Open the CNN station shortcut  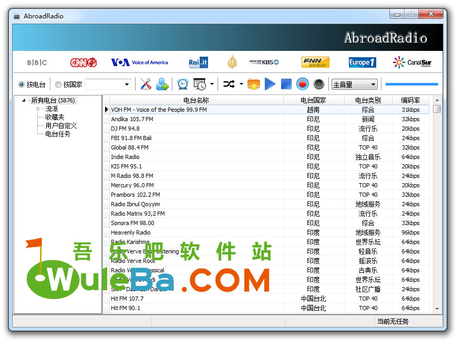point(84,62)
